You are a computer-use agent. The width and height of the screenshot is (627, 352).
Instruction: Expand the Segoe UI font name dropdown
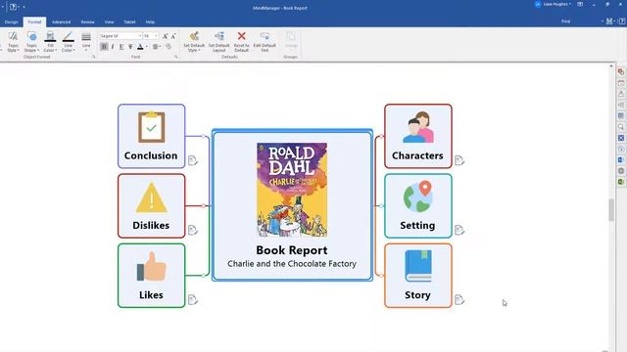click(x=139, y=36)
